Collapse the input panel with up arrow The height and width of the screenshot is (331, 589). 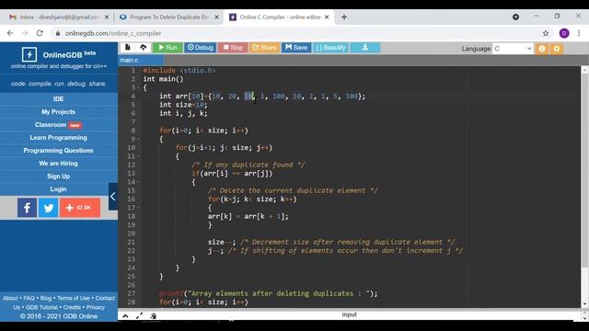[x=125, y=316]
